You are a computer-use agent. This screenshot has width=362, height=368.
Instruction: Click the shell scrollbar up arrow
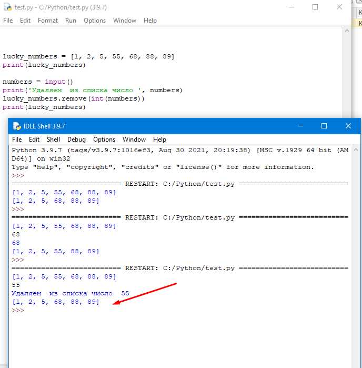pyautogui.click(x=356, y=150)
